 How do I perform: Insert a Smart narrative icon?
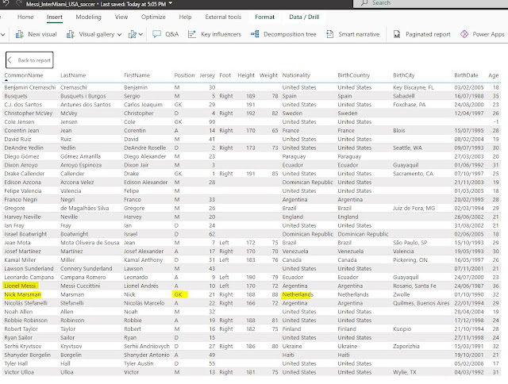click(x=330, y=34)
